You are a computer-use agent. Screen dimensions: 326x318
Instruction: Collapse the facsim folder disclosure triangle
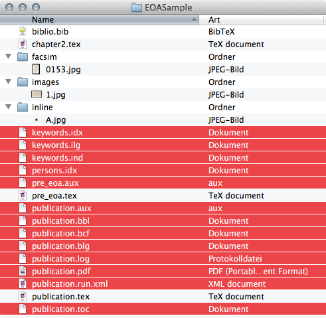9,56
